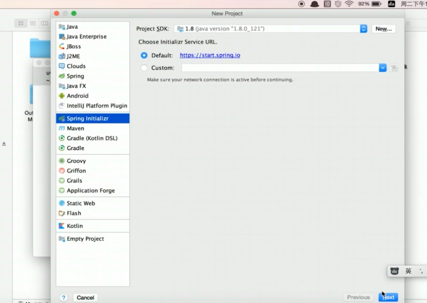Click the Cancel button
Viewport: 427px width, 303px height.
[x=85, y=297]
